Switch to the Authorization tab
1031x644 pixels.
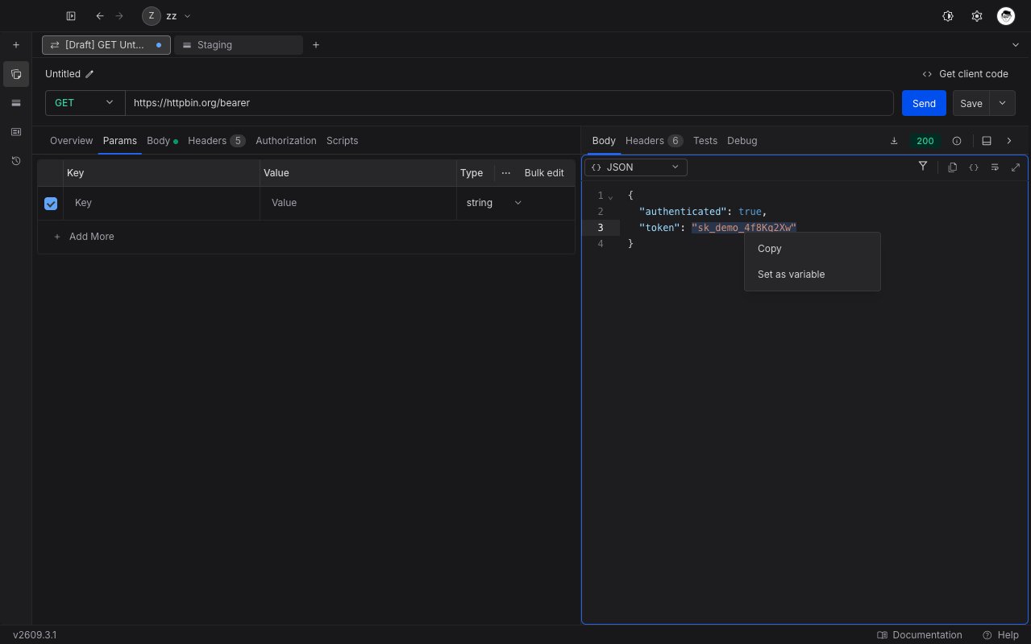click(x=286, y=141)
